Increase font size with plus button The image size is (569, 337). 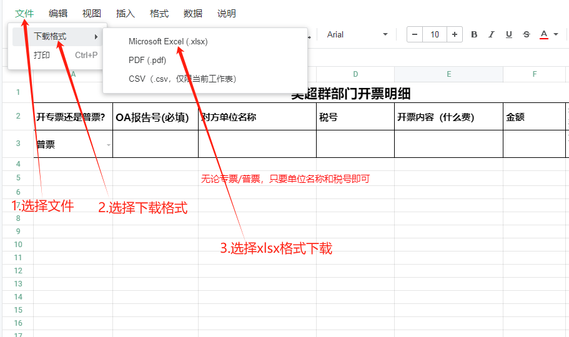tap(455, 35)
